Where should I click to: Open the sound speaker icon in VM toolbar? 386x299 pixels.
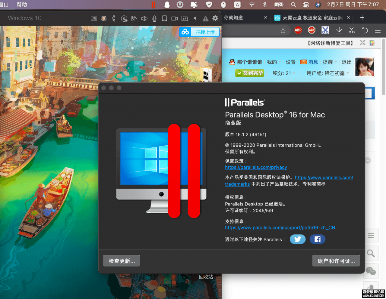[x=144, y=18]
